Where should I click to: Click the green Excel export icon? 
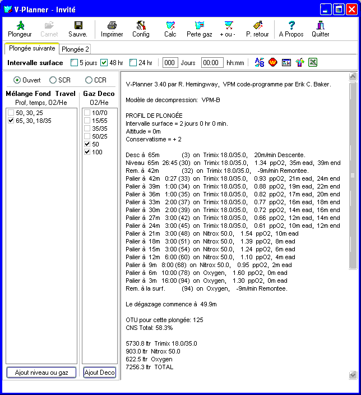click(313, 62)
